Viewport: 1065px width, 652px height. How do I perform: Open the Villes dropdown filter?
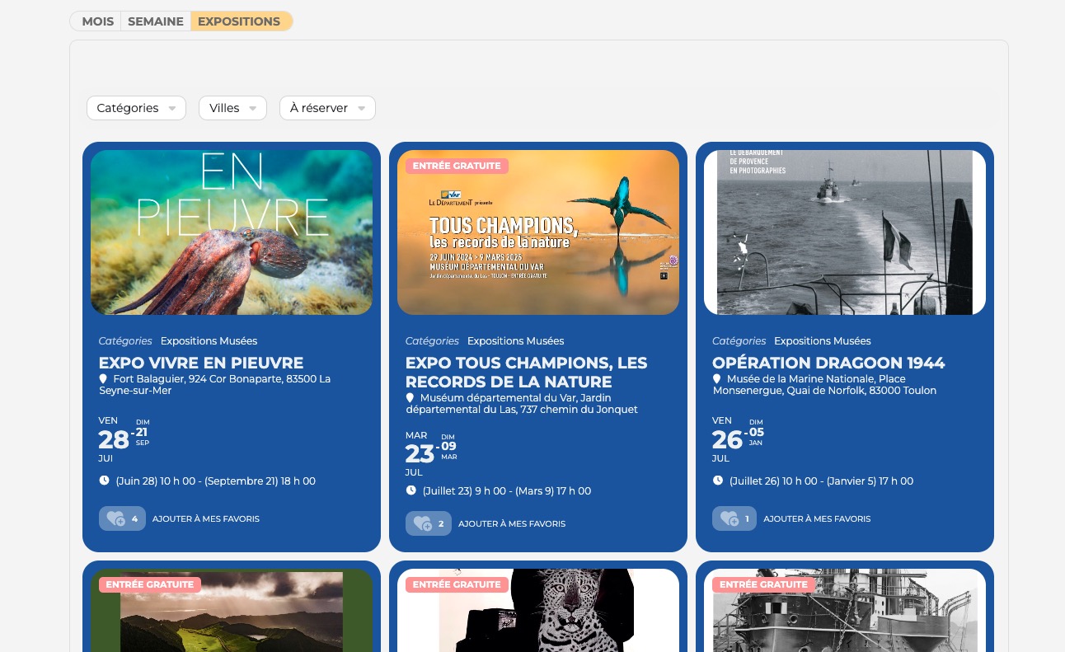click(x=232, y=108)
